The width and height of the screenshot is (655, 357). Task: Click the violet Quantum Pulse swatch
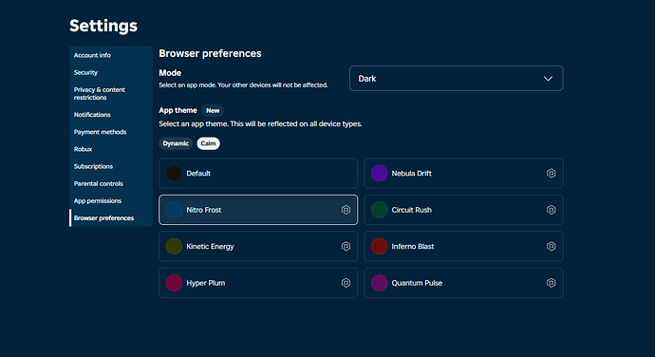click(x=380, y=283)
